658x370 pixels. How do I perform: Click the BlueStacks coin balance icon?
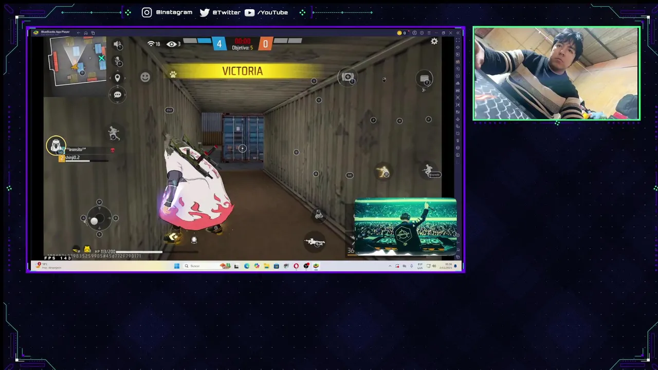[x=399, y=33]
